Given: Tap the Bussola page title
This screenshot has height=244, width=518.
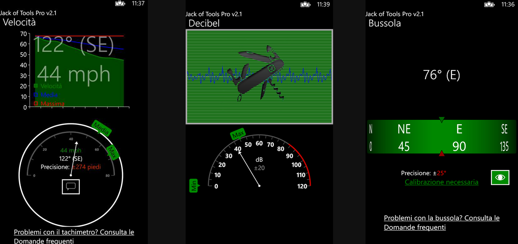Looking at the screenshot, I should coord(385,23).
